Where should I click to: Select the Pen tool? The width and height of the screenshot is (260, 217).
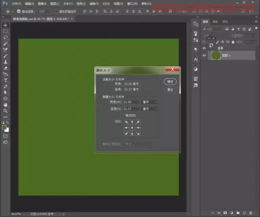(x=5, y=86)
